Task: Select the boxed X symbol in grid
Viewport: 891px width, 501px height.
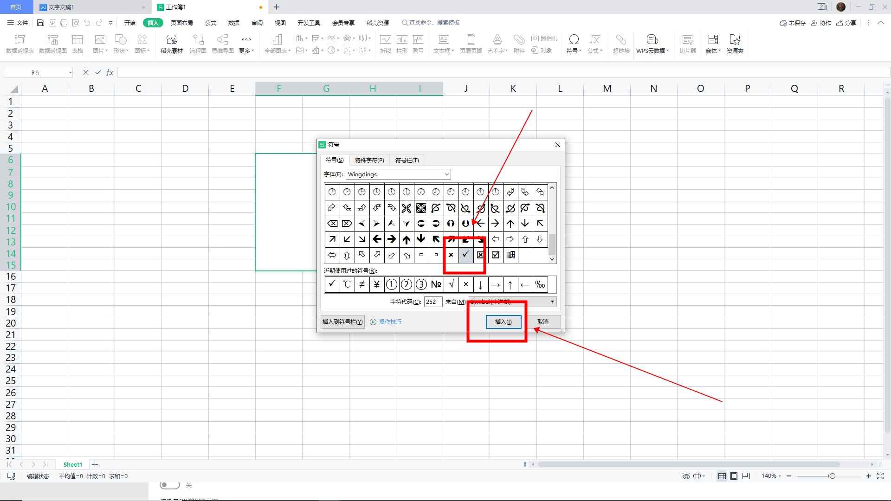Action: (480, 255)
